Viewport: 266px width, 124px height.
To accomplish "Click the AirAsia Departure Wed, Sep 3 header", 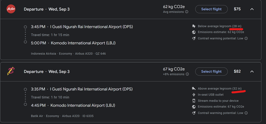I will point(47,9).
